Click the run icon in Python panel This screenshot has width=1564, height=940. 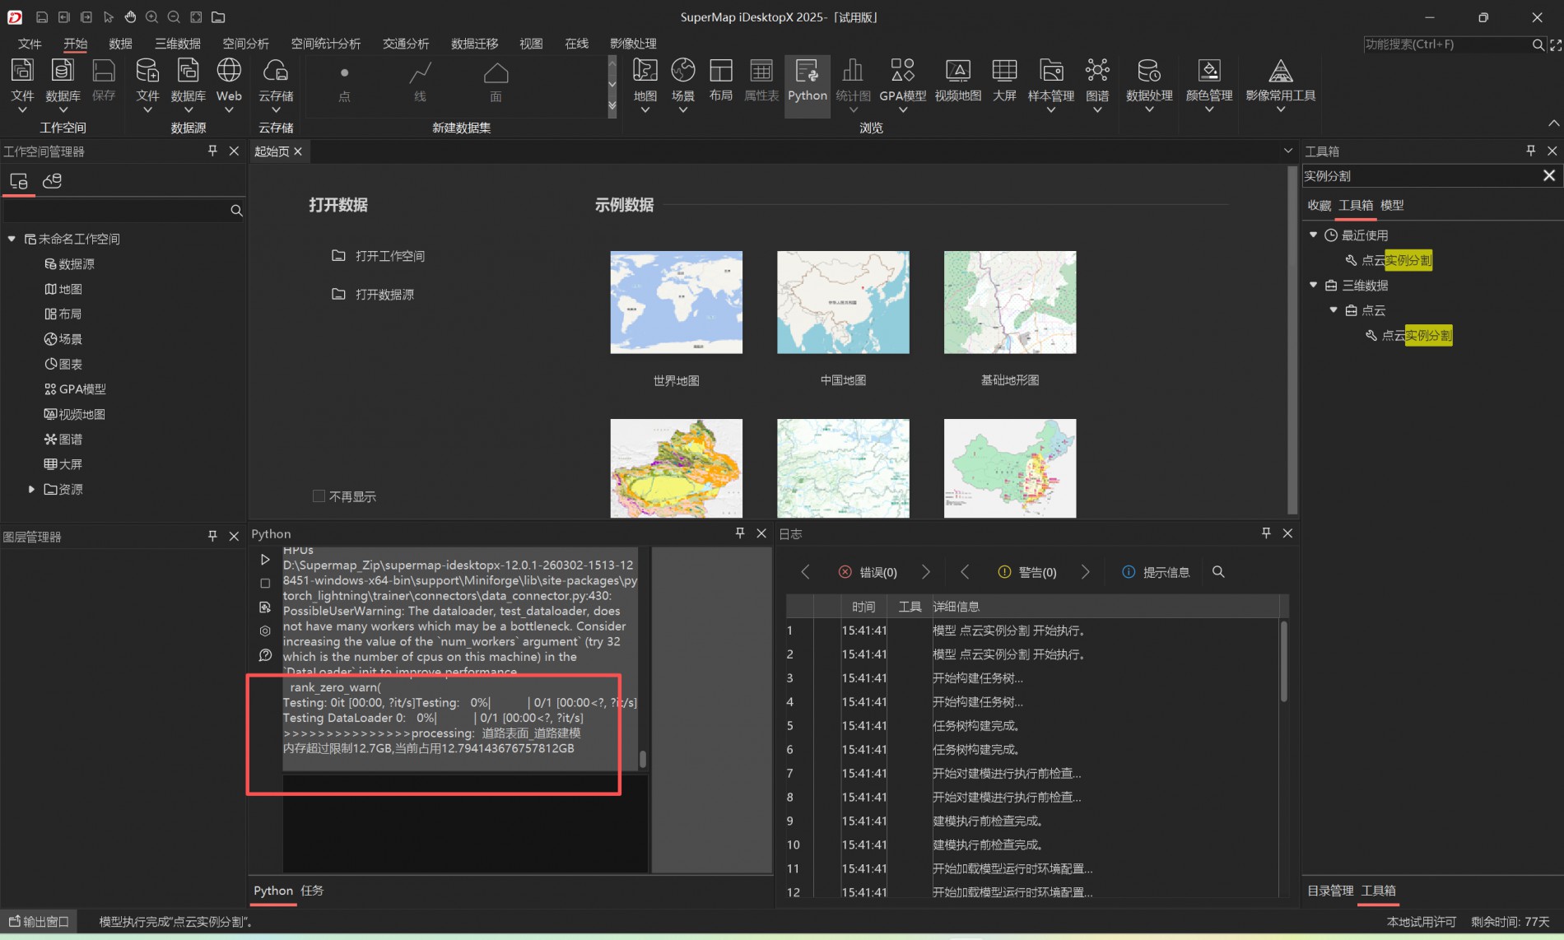265,560
